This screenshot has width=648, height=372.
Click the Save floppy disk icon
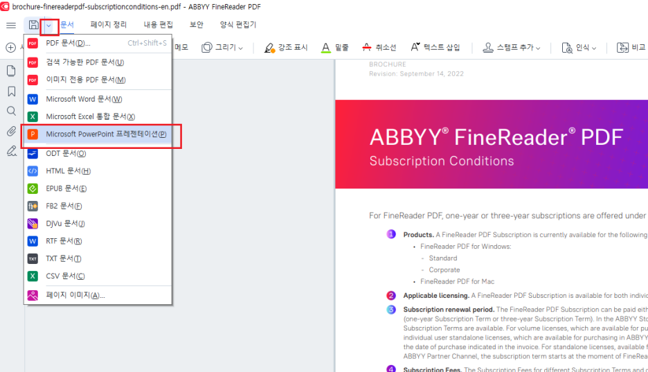tap(33, 25)
